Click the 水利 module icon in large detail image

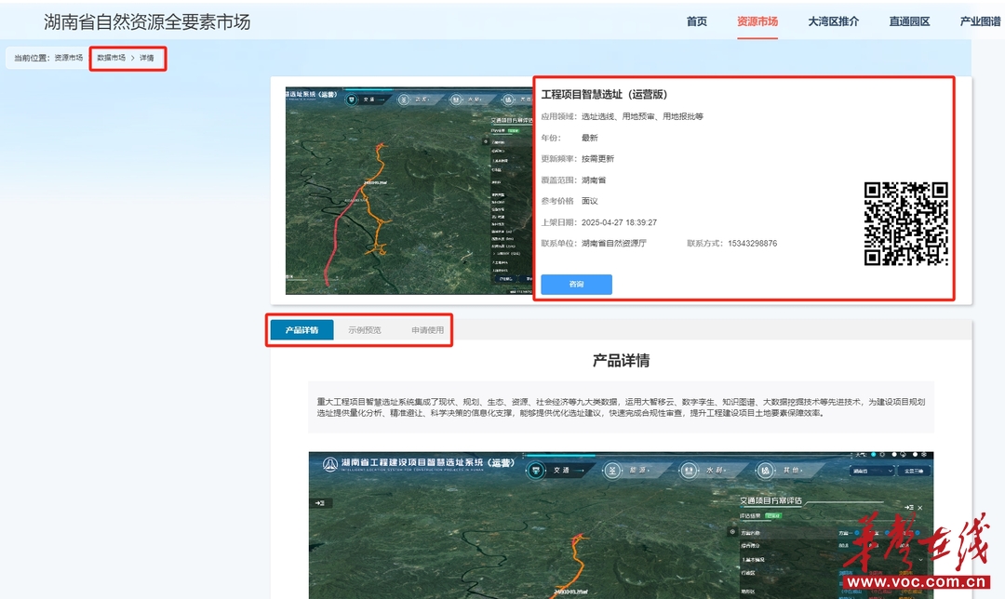(689, 471)
